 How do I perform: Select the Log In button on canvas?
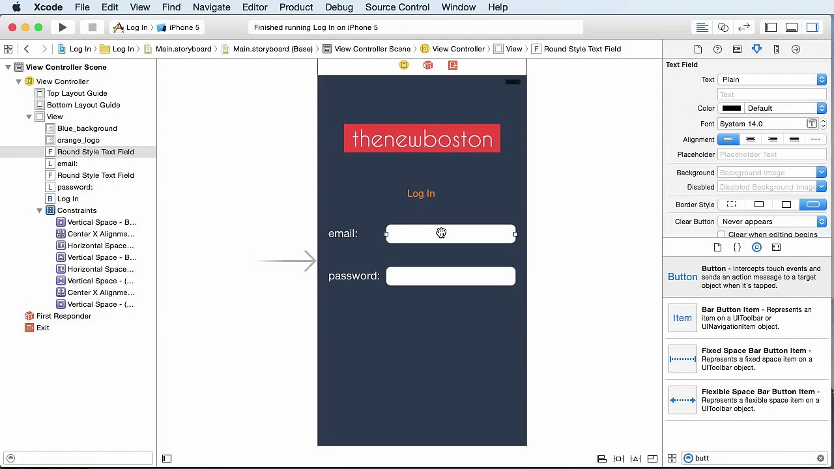[x=421, y=193]
